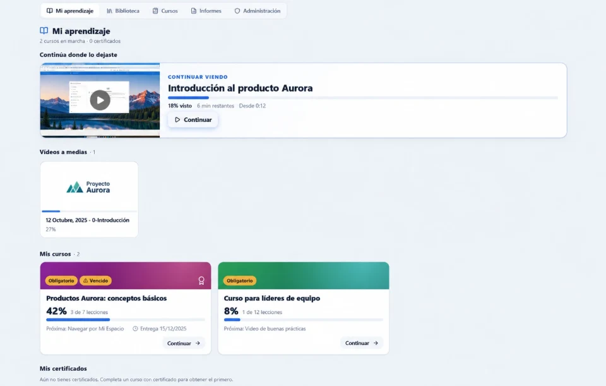Click the clock icon beside Entrega 15/12/2025
Screen dimensions: 606x386
pyautogui.click(x=135, y=329)
